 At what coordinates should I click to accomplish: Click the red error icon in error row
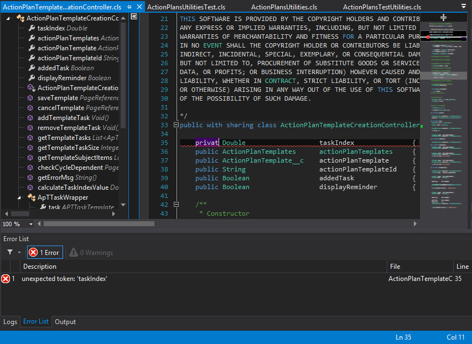click(x=6, y=279)
